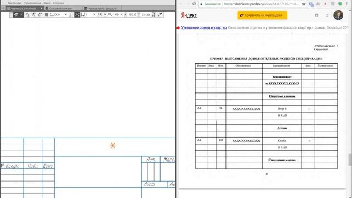
Task: Click the Детали heading in specification table
Action: [282, 128]
